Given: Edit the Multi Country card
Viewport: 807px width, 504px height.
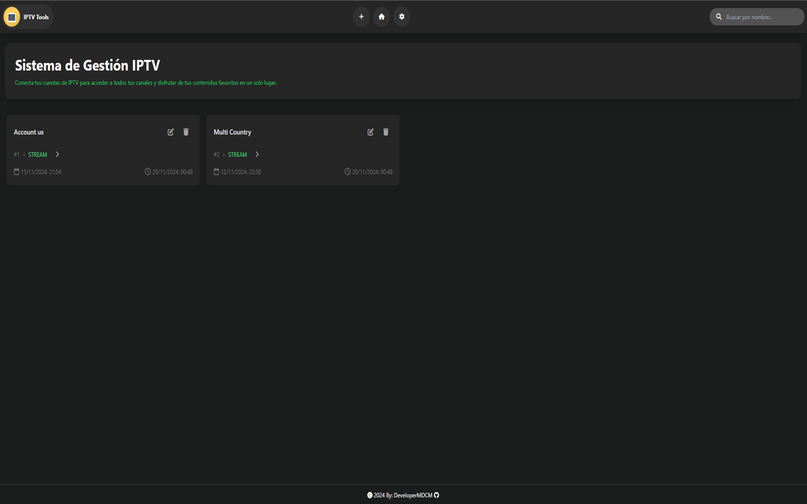Looking at the screenshot, I should (371, 132).
